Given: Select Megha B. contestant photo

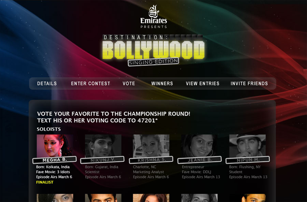Looking at the screenshot, I should (x=55, y=146).
